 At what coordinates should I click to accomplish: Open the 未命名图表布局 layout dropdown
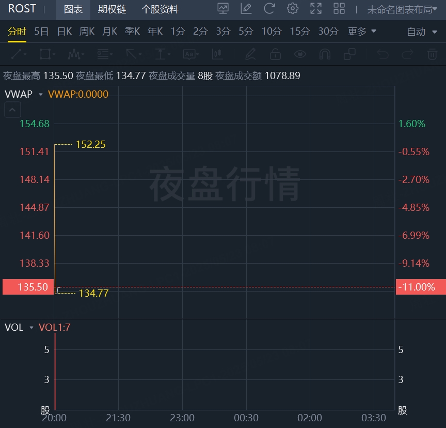click(x=402, y=10)
